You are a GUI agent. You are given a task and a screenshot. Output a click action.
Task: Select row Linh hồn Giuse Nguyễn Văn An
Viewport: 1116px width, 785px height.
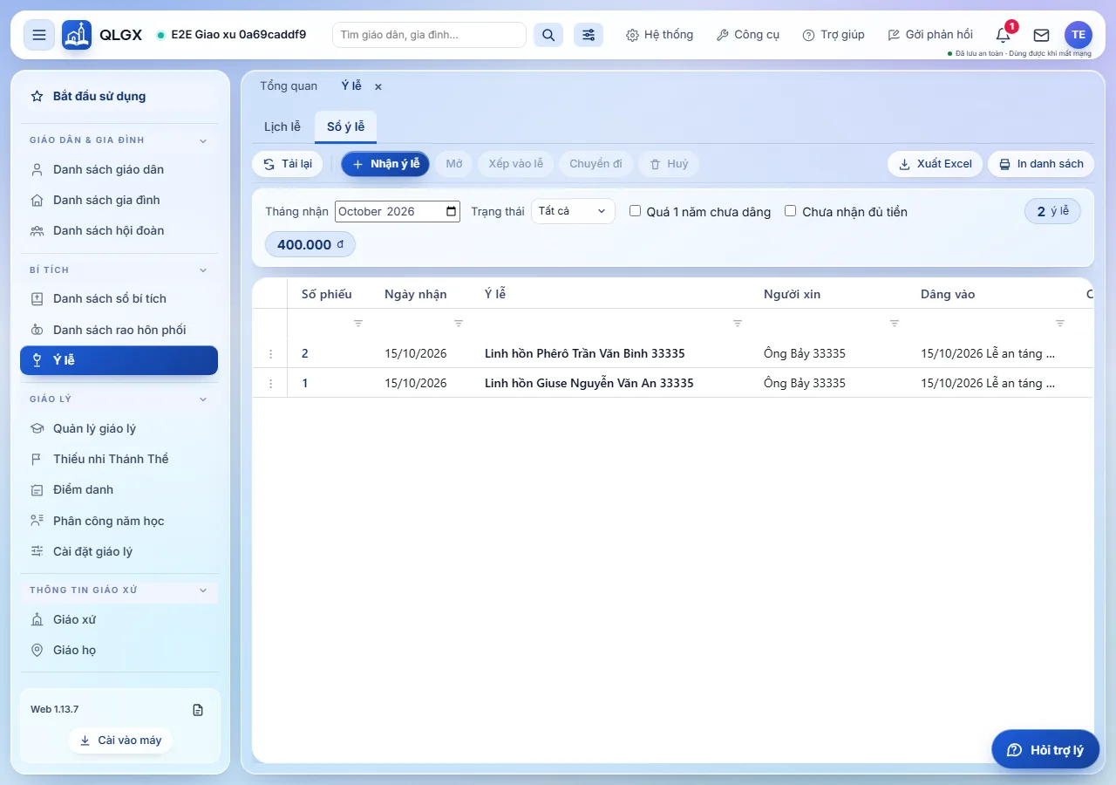[672, 383]
